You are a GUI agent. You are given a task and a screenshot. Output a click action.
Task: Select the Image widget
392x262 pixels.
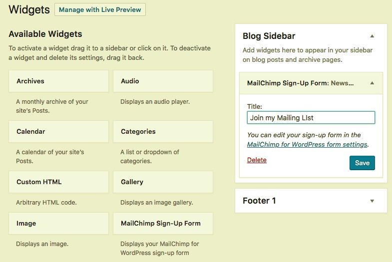pos(59,223)
